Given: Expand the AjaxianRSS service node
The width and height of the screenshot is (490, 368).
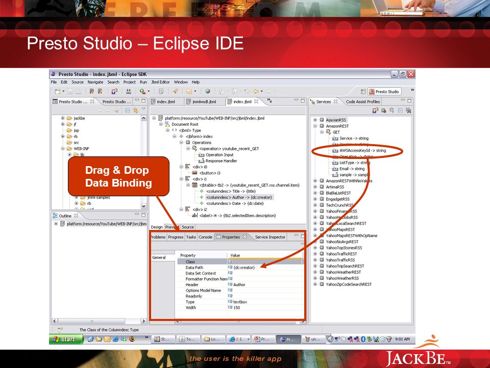Looking at the screenshot, I should [315, 120].
